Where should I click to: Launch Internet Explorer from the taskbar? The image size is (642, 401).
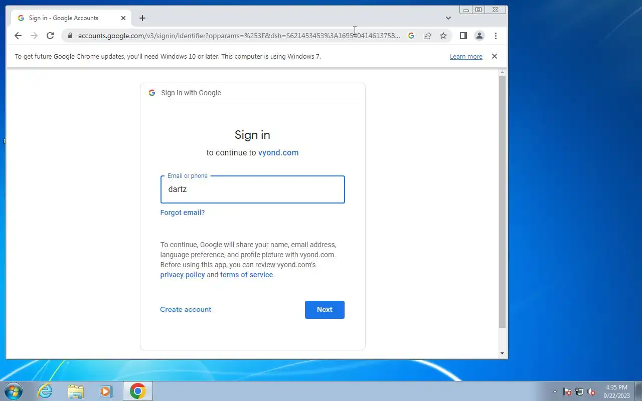click(x=45, y=391)
